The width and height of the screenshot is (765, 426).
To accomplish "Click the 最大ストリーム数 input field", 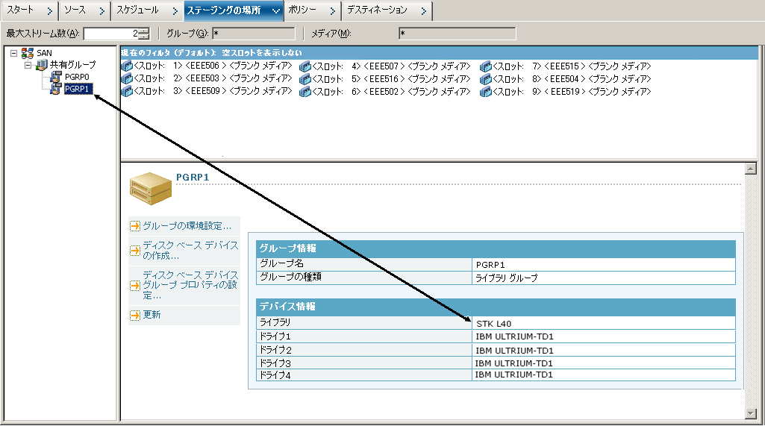I will (110, 34).
